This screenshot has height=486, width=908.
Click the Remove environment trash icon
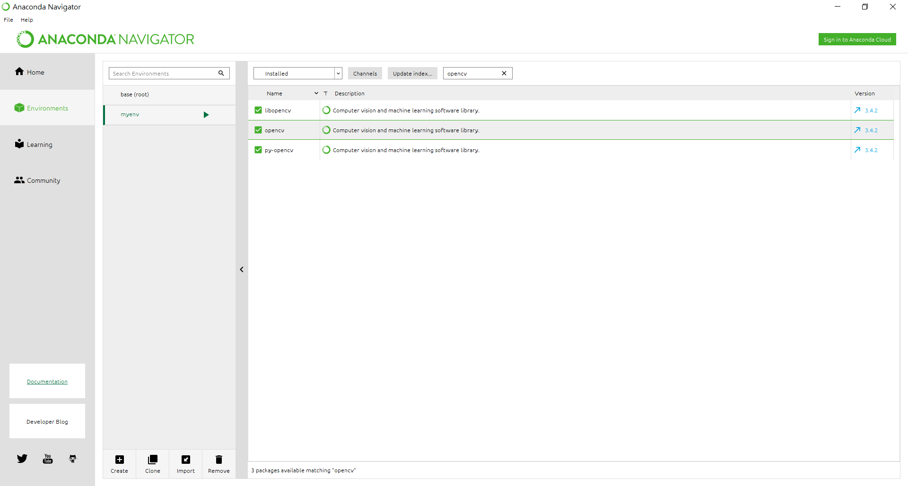219,460
